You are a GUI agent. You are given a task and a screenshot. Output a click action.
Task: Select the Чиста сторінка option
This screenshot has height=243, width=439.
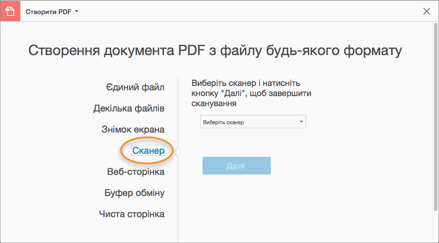coord(132,214)
